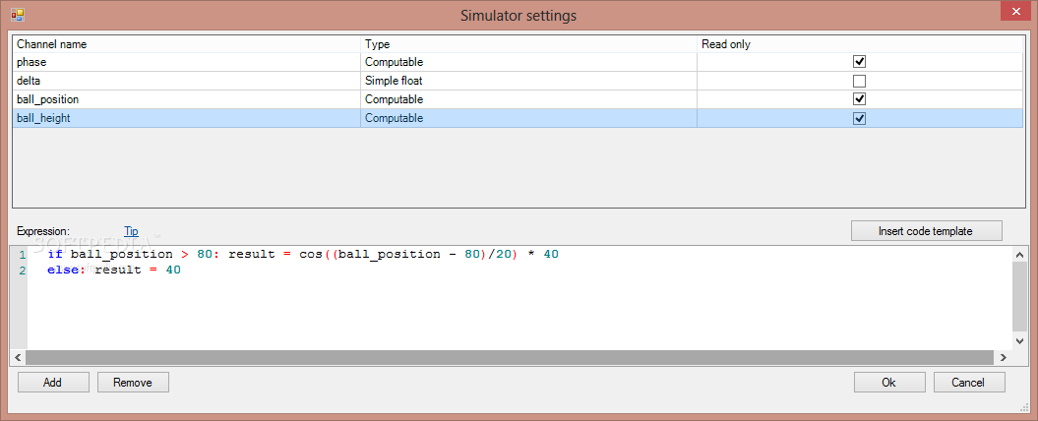Click the horizontal scrollbar track of the code editor

pos(510,357)
